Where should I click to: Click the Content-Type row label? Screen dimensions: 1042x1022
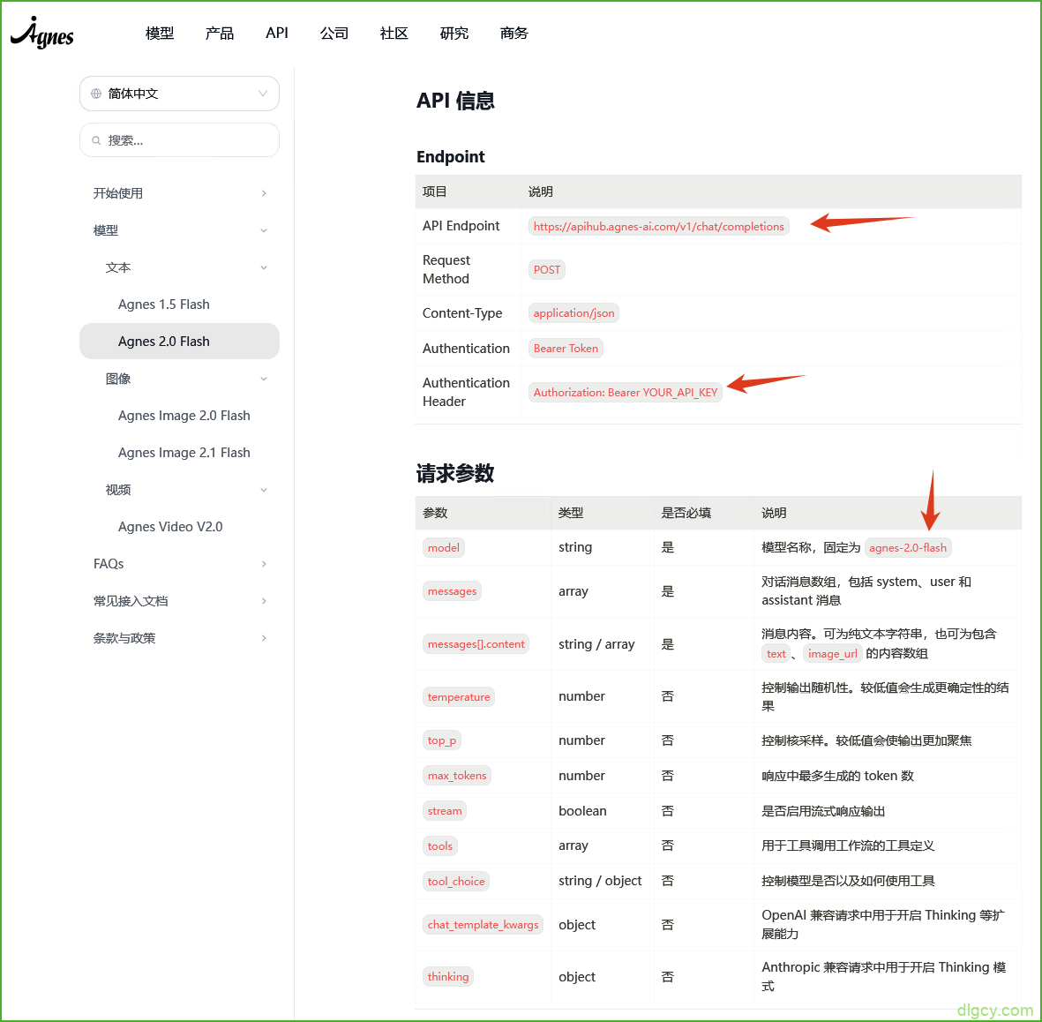462,313
